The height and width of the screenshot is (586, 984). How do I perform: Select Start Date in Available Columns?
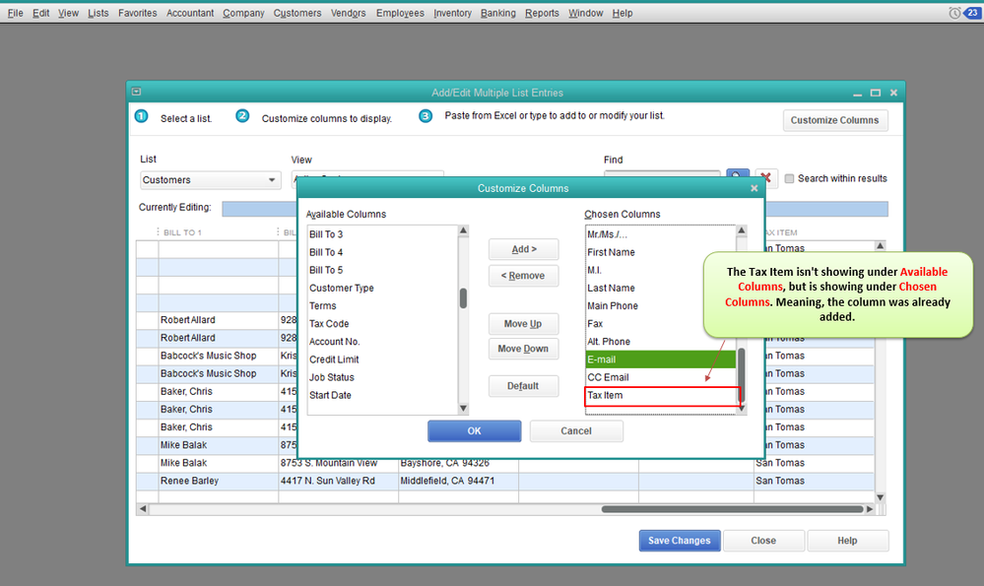383,395
